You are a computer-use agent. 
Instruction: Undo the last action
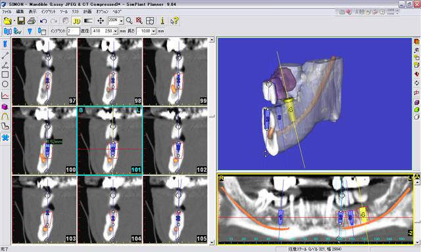point(43,21)
